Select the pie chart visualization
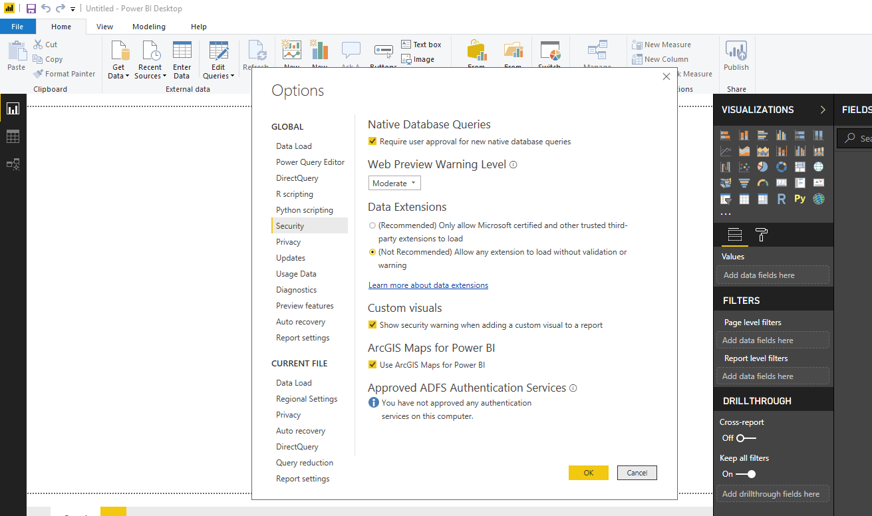872x516 pixels. pyautogui.click(x=763, y=167)
